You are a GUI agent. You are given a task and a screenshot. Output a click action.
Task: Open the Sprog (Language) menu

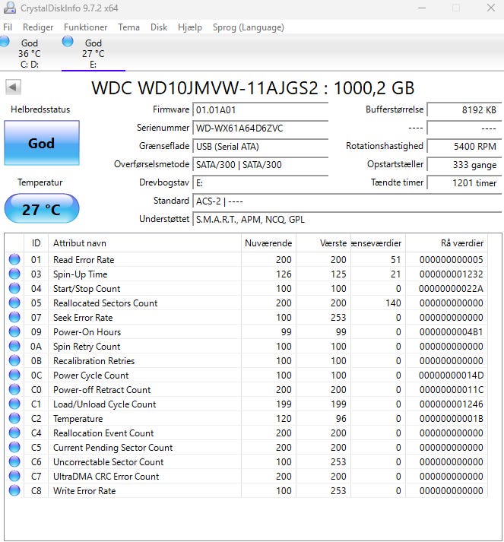tap(249, 27)
